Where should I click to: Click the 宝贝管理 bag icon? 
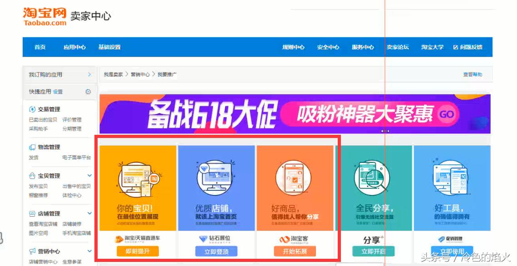[32, 176]
